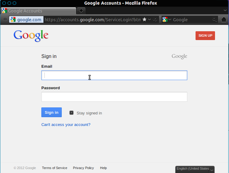Open the home page icon
The width and height of the screenshot is (229, 173).
pyautogui.click(x=224, y=20)
